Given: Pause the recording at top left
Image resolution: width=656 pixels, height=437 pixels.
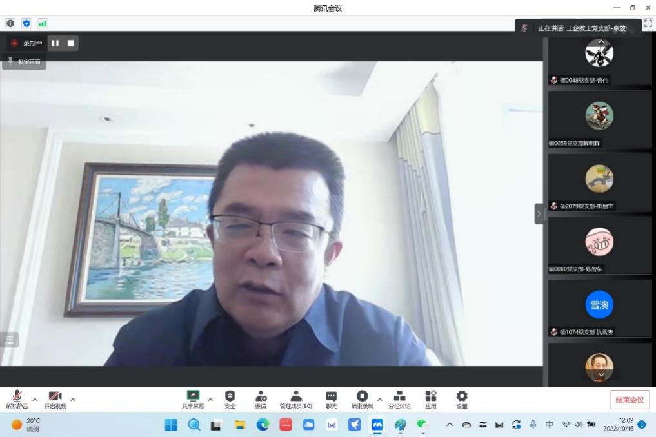Looking at the screenshot, I should (55, 43).
